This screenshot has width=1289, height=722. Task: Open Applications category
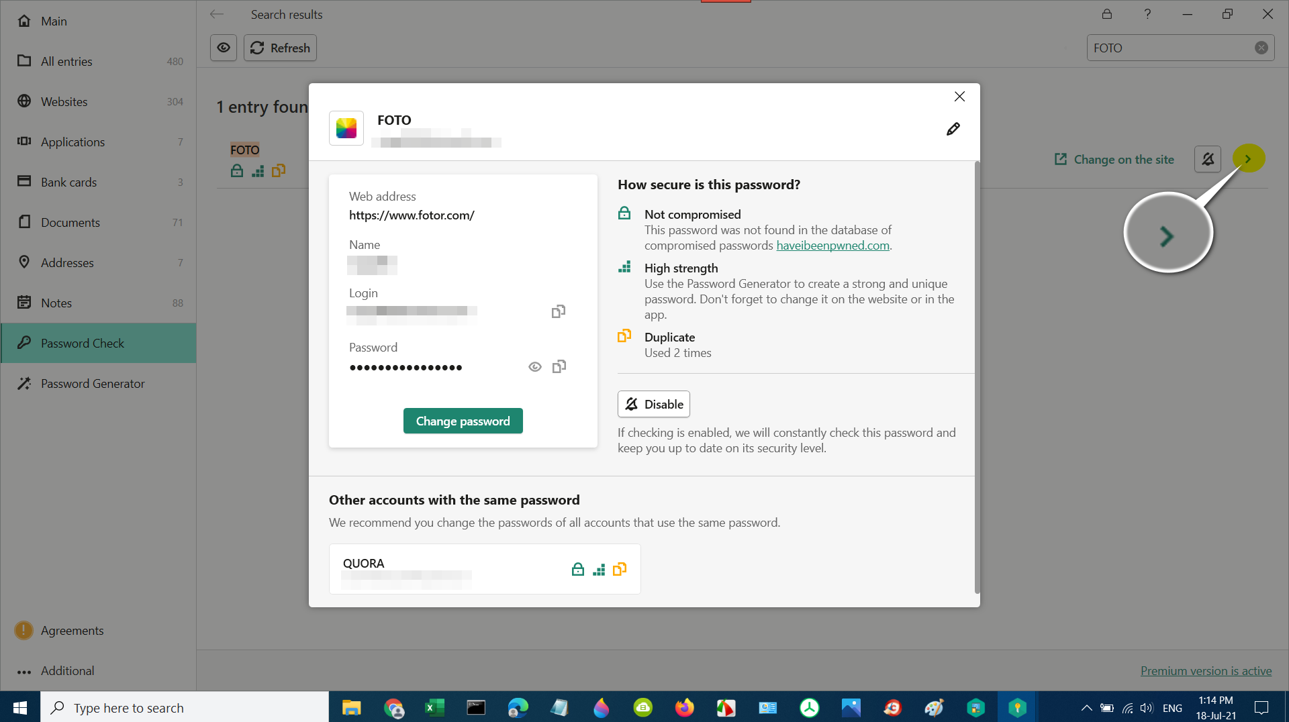pyautogui.click(x=98, y=142)
